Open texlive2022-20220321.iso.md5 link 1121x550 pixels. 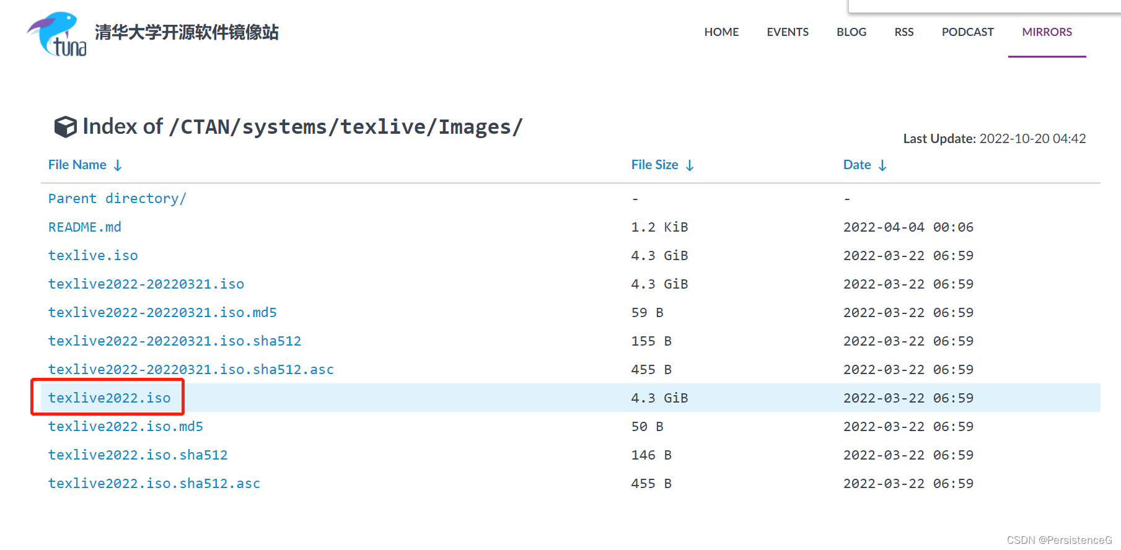162,313
